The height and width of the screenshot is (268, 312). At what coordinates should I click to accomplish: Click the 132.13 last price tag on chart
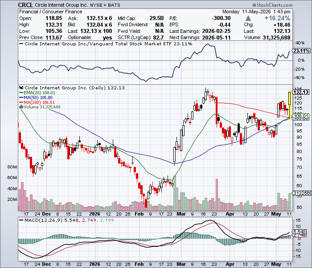tap(301, 92)
